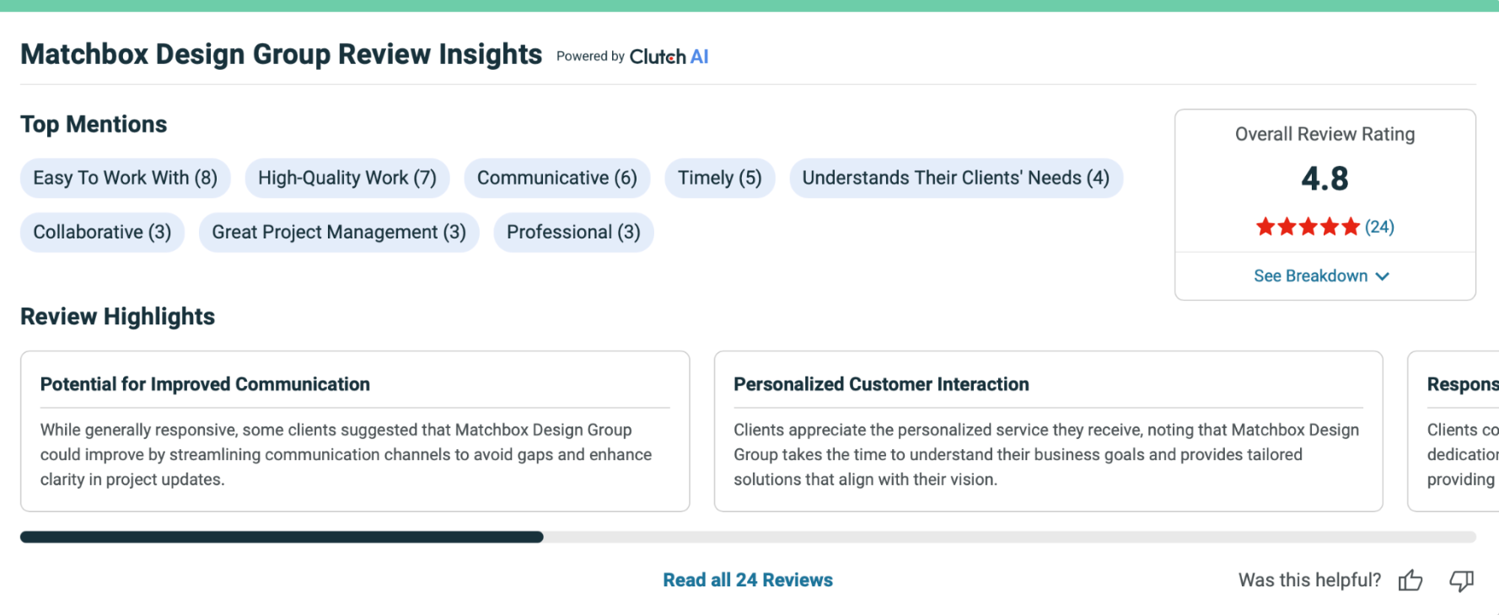Select the Professional (3) mention tag
The image size is (1499, 615).
click(x=573, y=233)
